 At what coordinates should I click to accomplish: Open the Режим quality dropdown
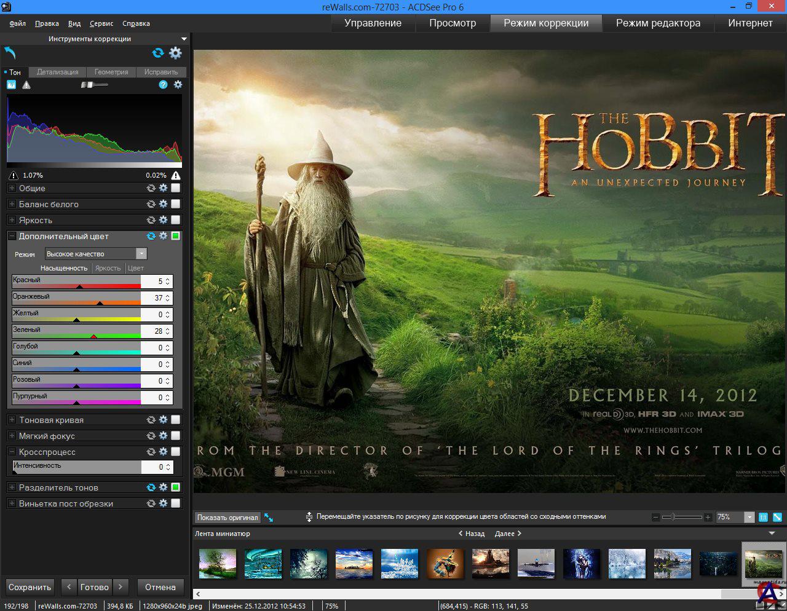coord(141,254)
